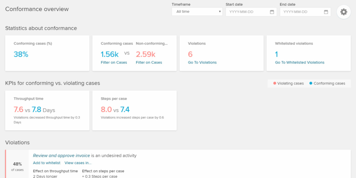This screenshot has height=178, width=356.
Task: Open the settings gear icon
Action: pos(344,12)
